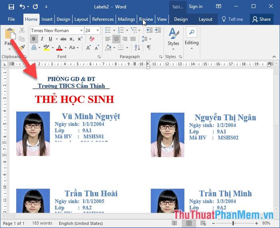Switch to the Mailings tab

point(126,19)
